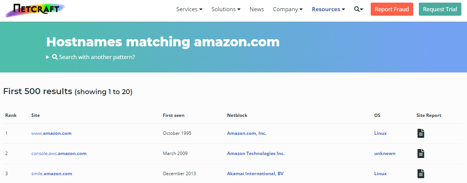Open the Resources dropdown menu

[328, 9]
